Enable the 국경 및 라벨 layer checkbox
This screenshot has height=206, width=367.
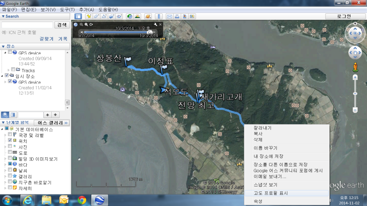[10, 134]
